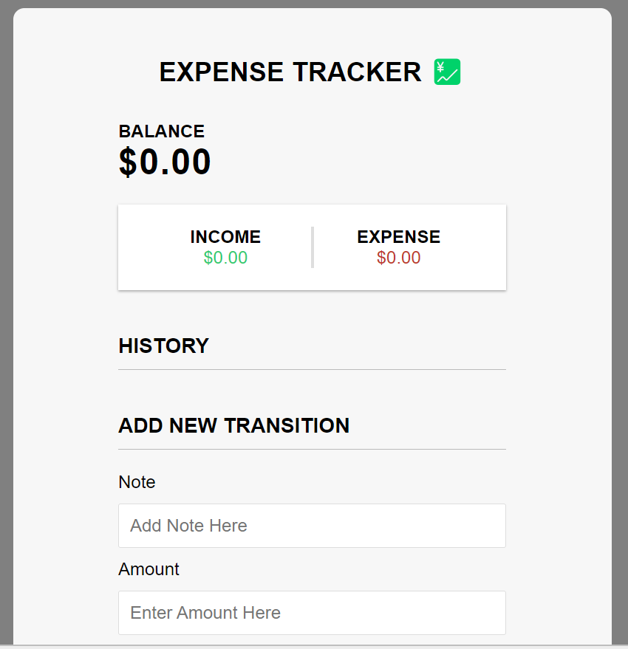Click the INCOME heading
Viewport: 628px width, 649px height.
pyautogui.click(x=225, y=237)
